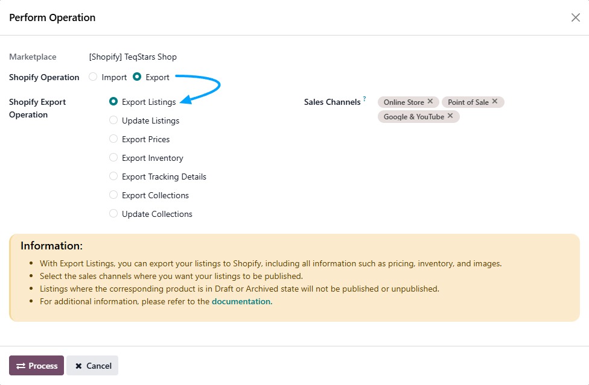Click the Marketplace field label
The width and height of the screenshot is (589, 385).
[33, 57]
